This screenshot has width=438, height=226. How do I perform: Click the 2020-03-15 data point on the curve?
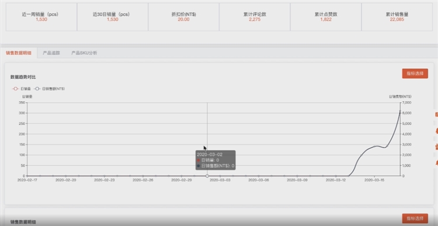(x=374, y=146)
